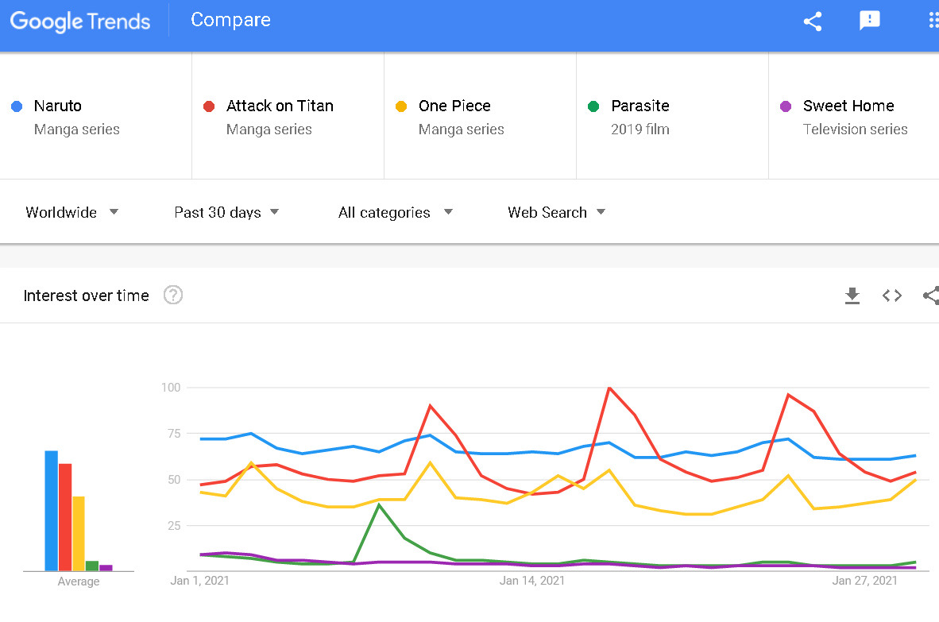Download the Interest over time chart
939x622 pixels.
click(852, 296)
